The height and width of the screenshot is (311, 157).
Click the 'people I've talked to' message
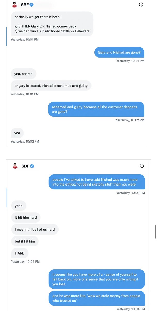(x=96, y=182)
